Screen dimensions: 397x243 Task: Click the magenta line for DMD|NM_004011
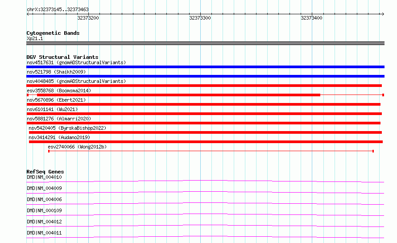(x=205, y=236)
